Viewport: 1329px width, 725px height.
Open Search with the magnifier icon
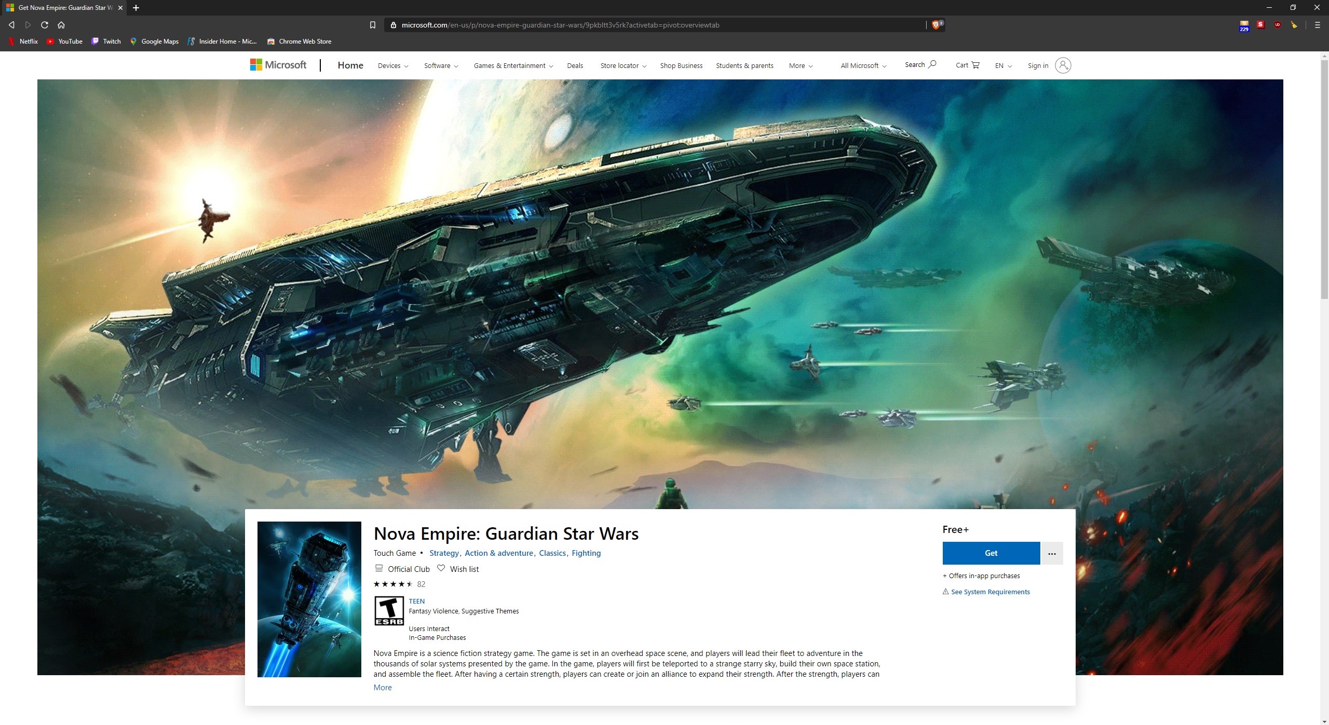pos(920,65)
